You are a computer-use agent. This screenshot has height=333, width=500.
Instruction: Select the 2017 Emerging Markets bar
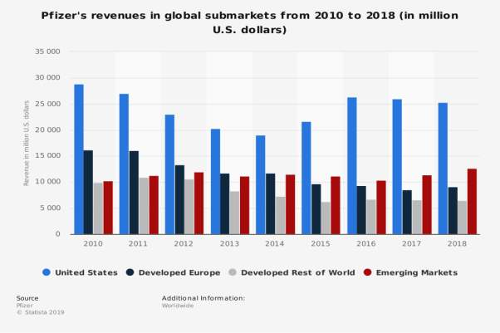point(427,205)
